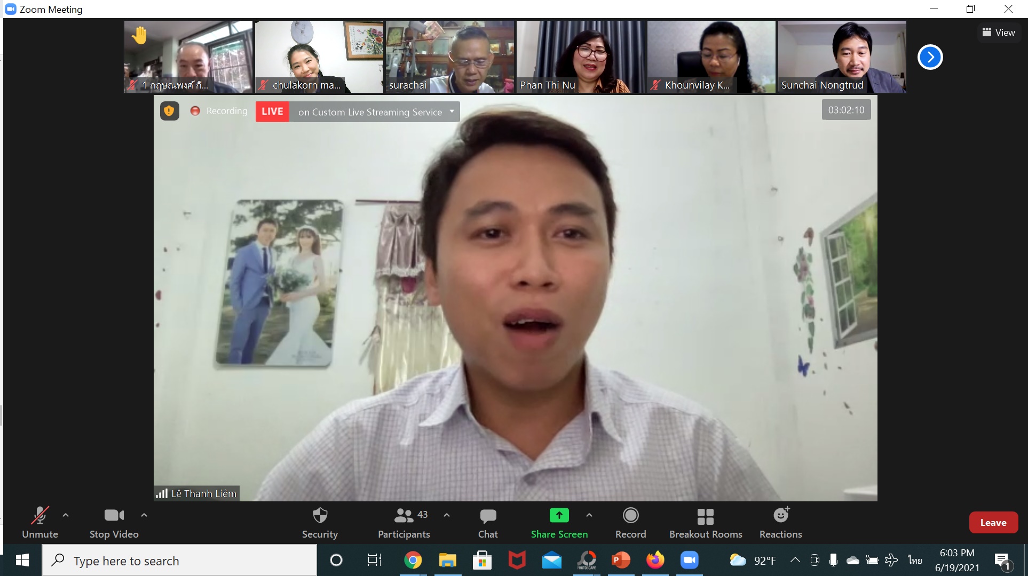The height and width of the screenshot is (576, 1028).
Task: Click the Record button
Action: 630,523
